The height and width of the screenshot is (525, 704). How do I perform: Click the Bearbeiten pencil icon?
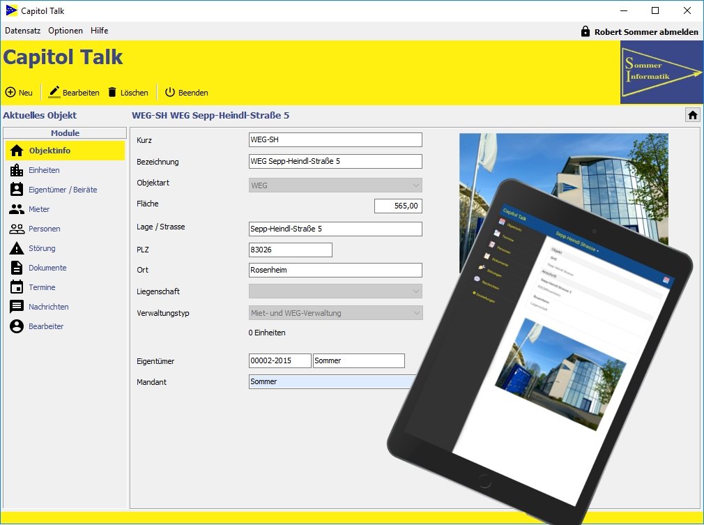point(54,92)
